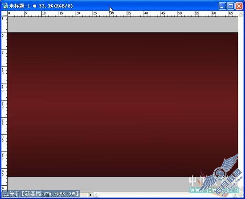This screenshot has width=245, height=199.
Task: Close the 未标题-1 document window
Action: click(x=239, y=6)
